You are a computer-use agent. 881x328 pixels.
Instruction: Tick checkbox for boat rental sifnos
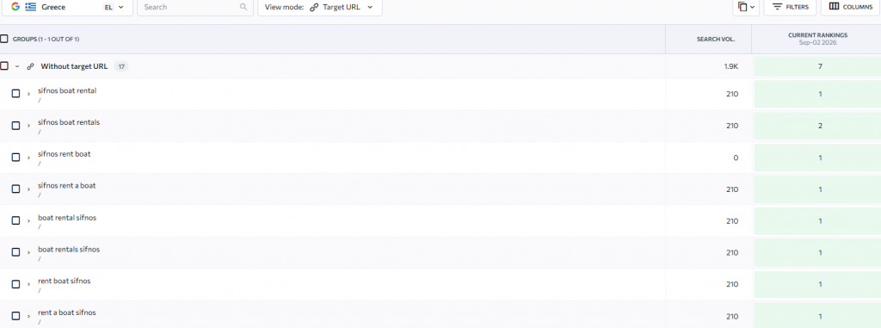pos(15,220)
